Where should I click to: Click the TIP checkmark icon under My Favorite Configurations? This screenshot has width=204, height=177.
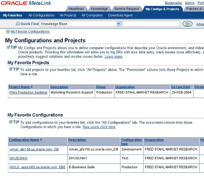coord(11,122)
